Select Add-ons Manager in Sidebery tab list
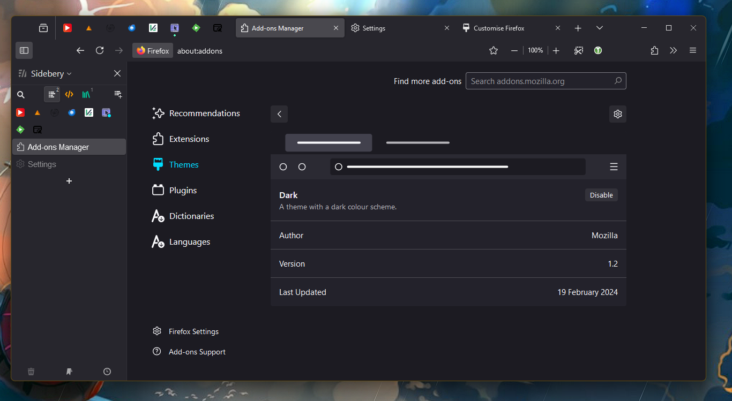This screenshot has width=732, height=401. click(69, 147)
